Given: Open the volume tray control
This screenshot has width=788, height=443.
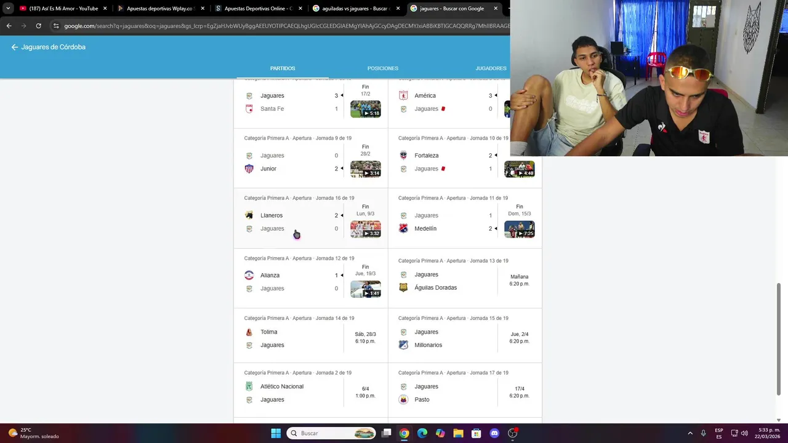Looking at the screenshot, I should click(x=744, y=433).
